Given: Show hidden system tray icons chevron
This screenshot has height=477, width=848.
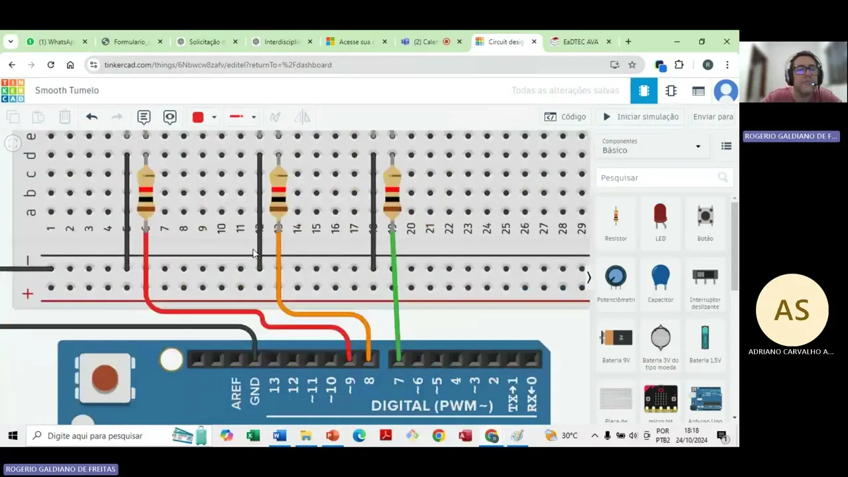Looking at the screenshot, I should 594,435.
